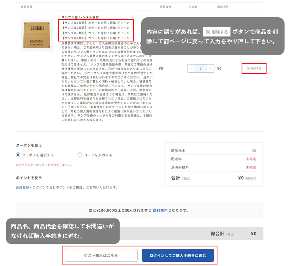Click the 商品代金 label in summary box
Viewport: 288px width, 266px height.
pos(178,150)
